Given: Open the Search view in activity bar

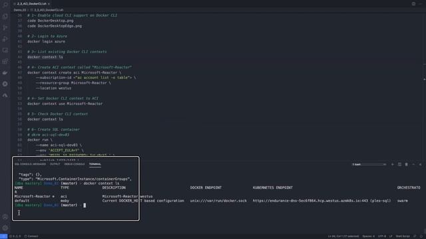Looking at the screenshot, I should pyautogui.click(x=5, y=5).
